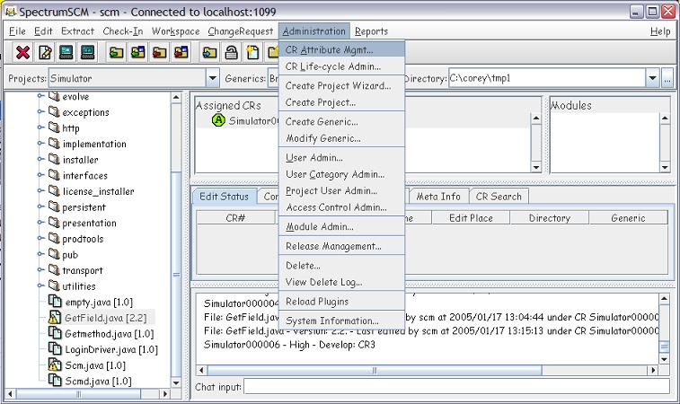Expand the interfaces folder node
The width and height of the screenshot is (680, 404).
point(40,175)
